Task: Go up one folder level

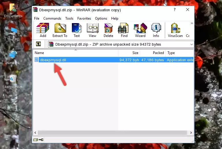Action: coord(38,44)
